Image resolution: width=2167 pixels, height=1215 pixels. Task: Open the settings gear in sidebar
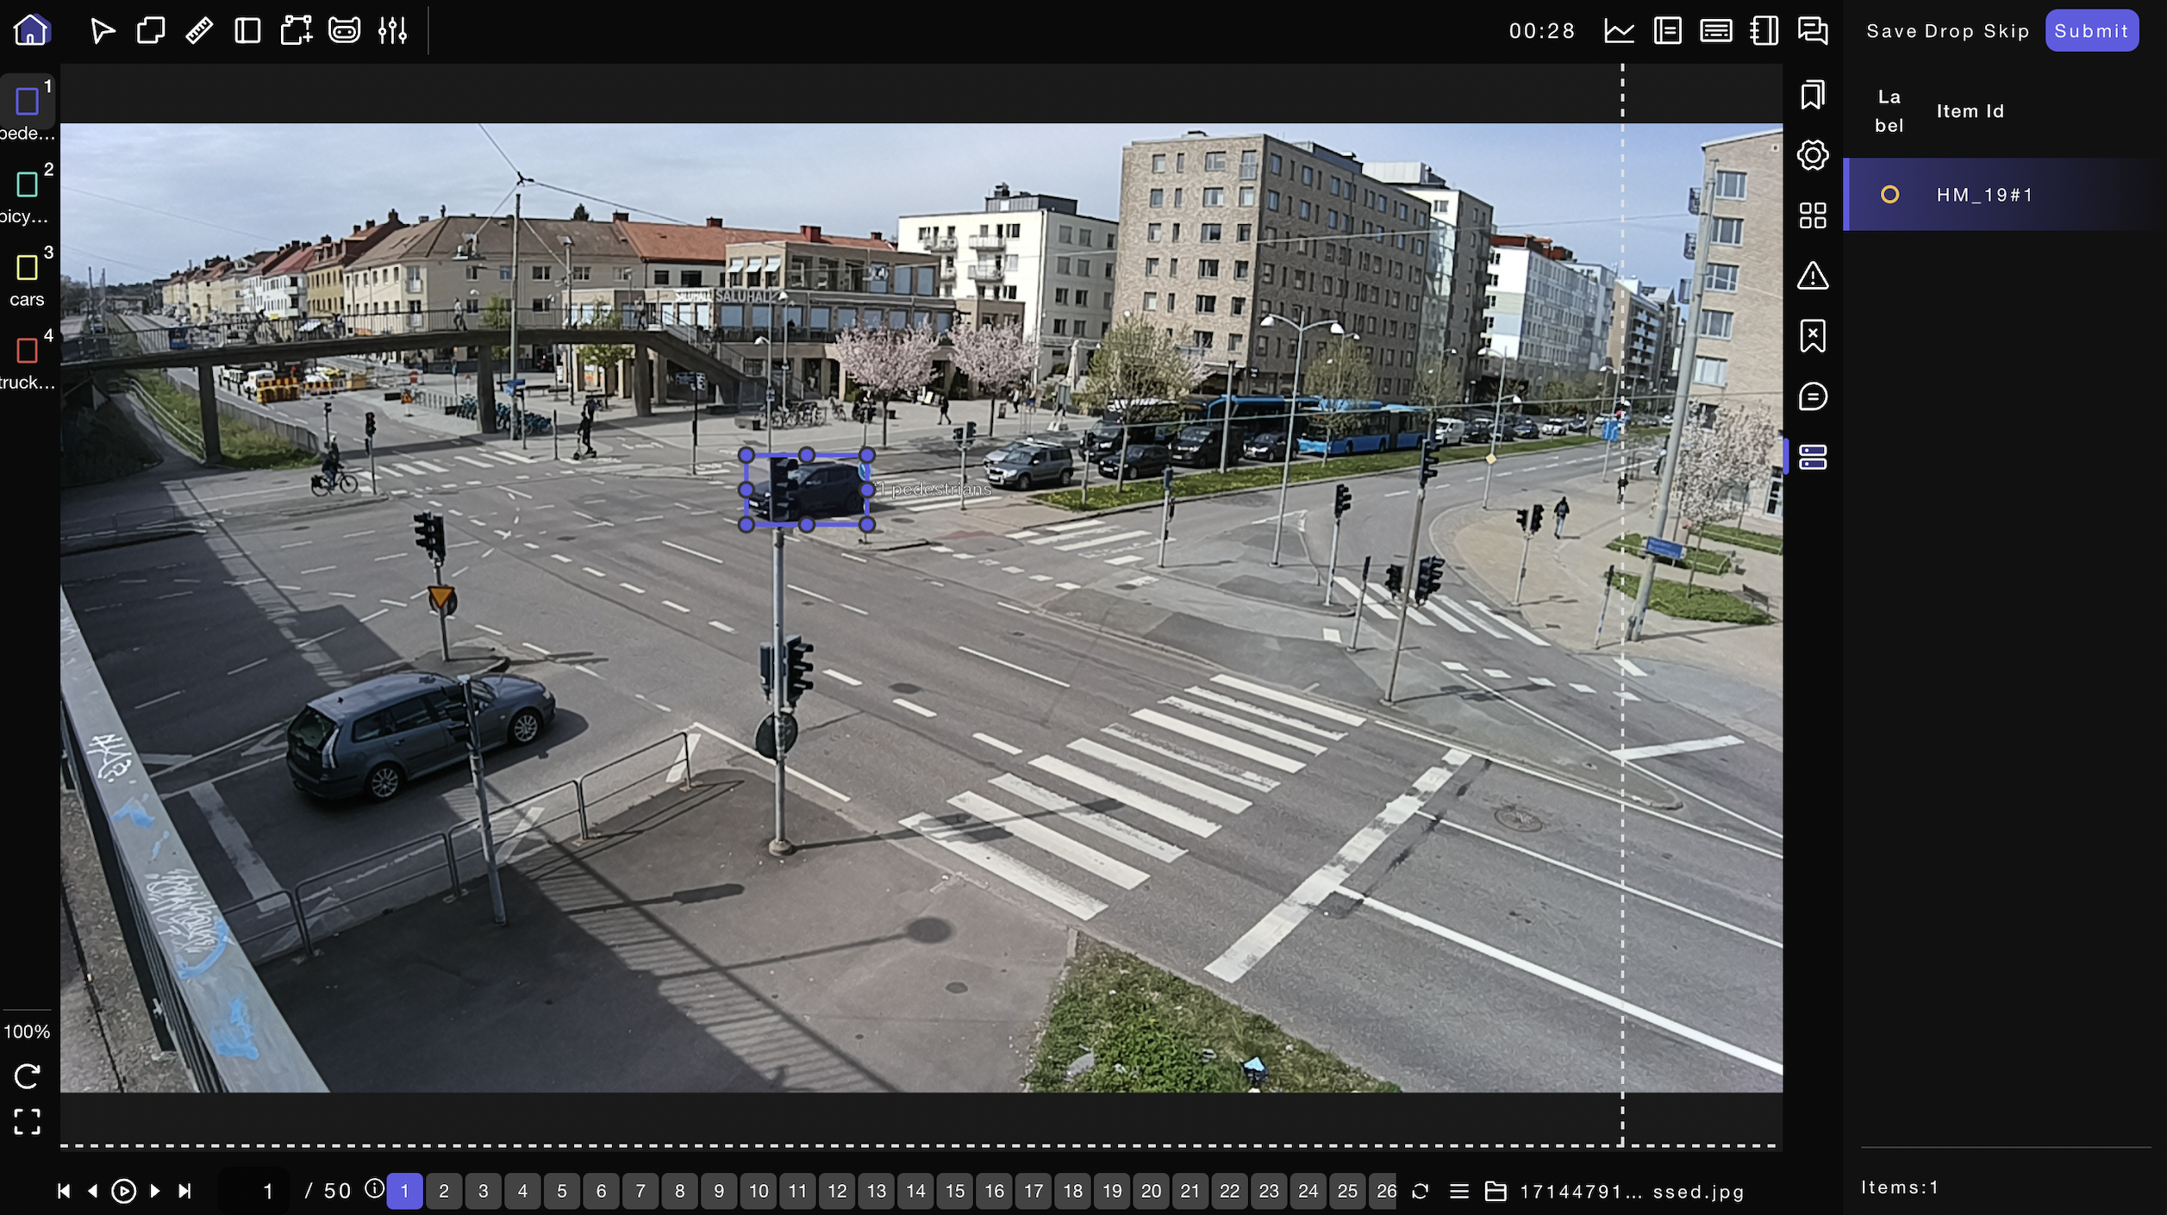(x=1813, y=155)
